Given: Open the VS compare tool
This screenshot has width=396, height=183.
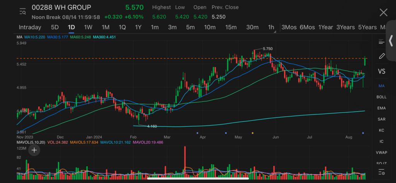Looking at the screenshot, I should (x=381, y=71).
